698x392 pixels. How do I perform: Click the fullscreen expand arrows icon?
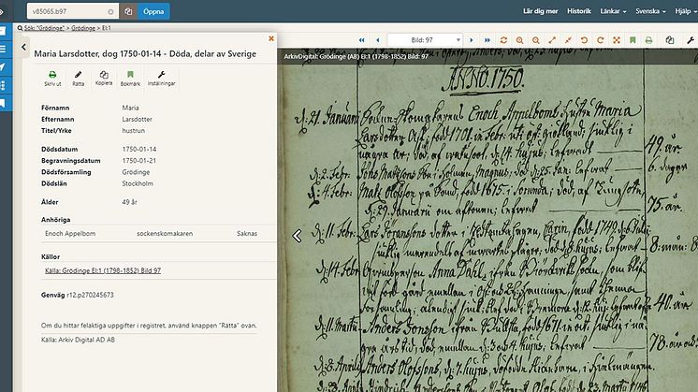[x=617, y=40]
